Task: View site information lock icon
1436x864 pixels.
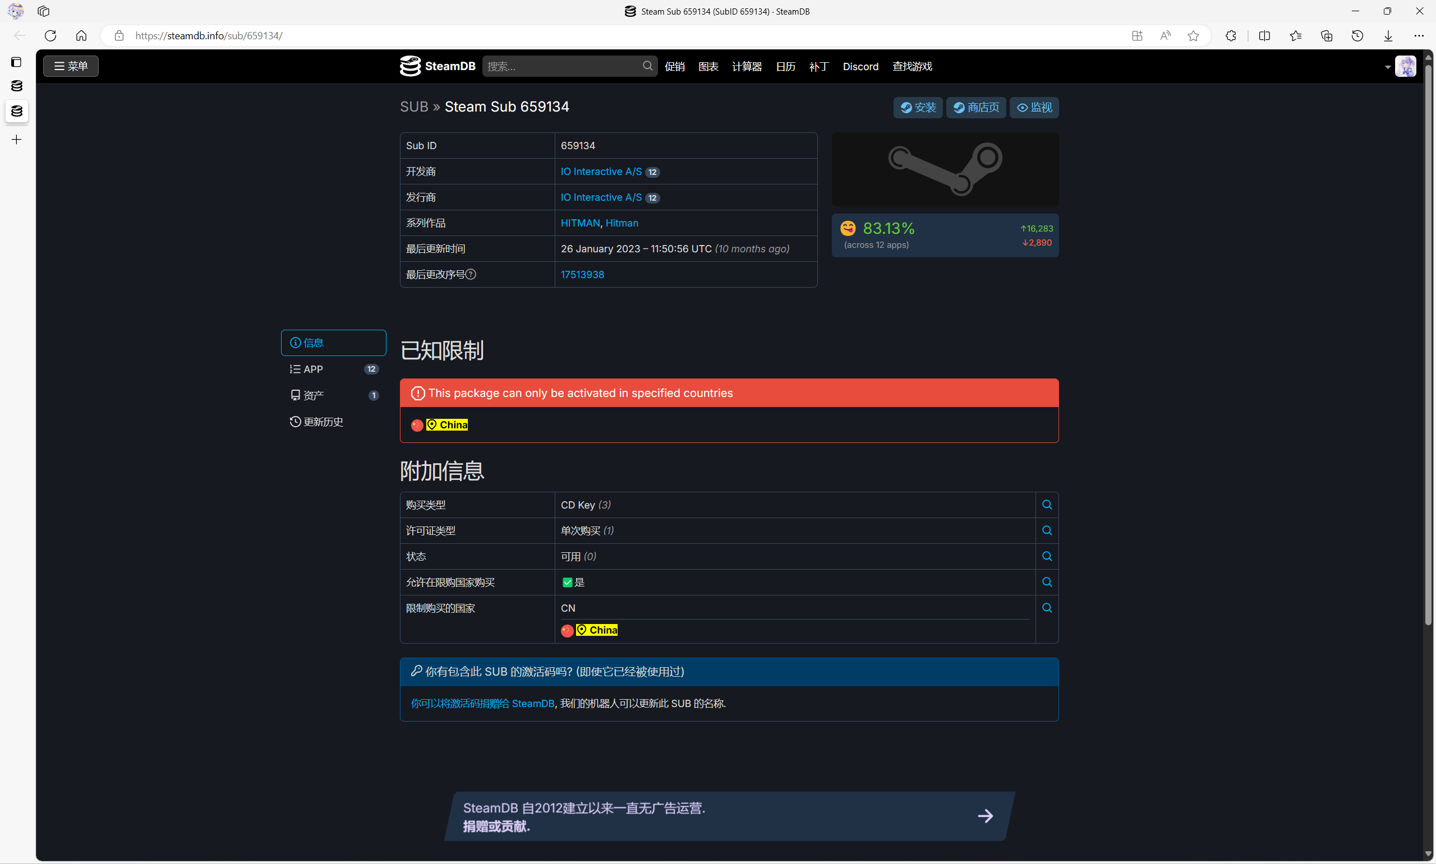Action: point(119,35)
